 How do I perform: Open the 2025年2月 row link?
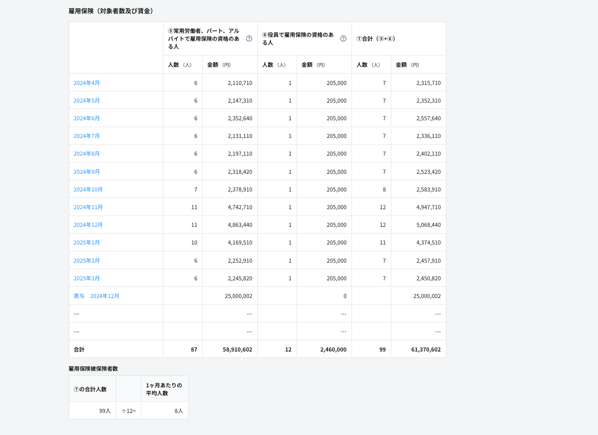pyautogui.click(x=87, y=261)
